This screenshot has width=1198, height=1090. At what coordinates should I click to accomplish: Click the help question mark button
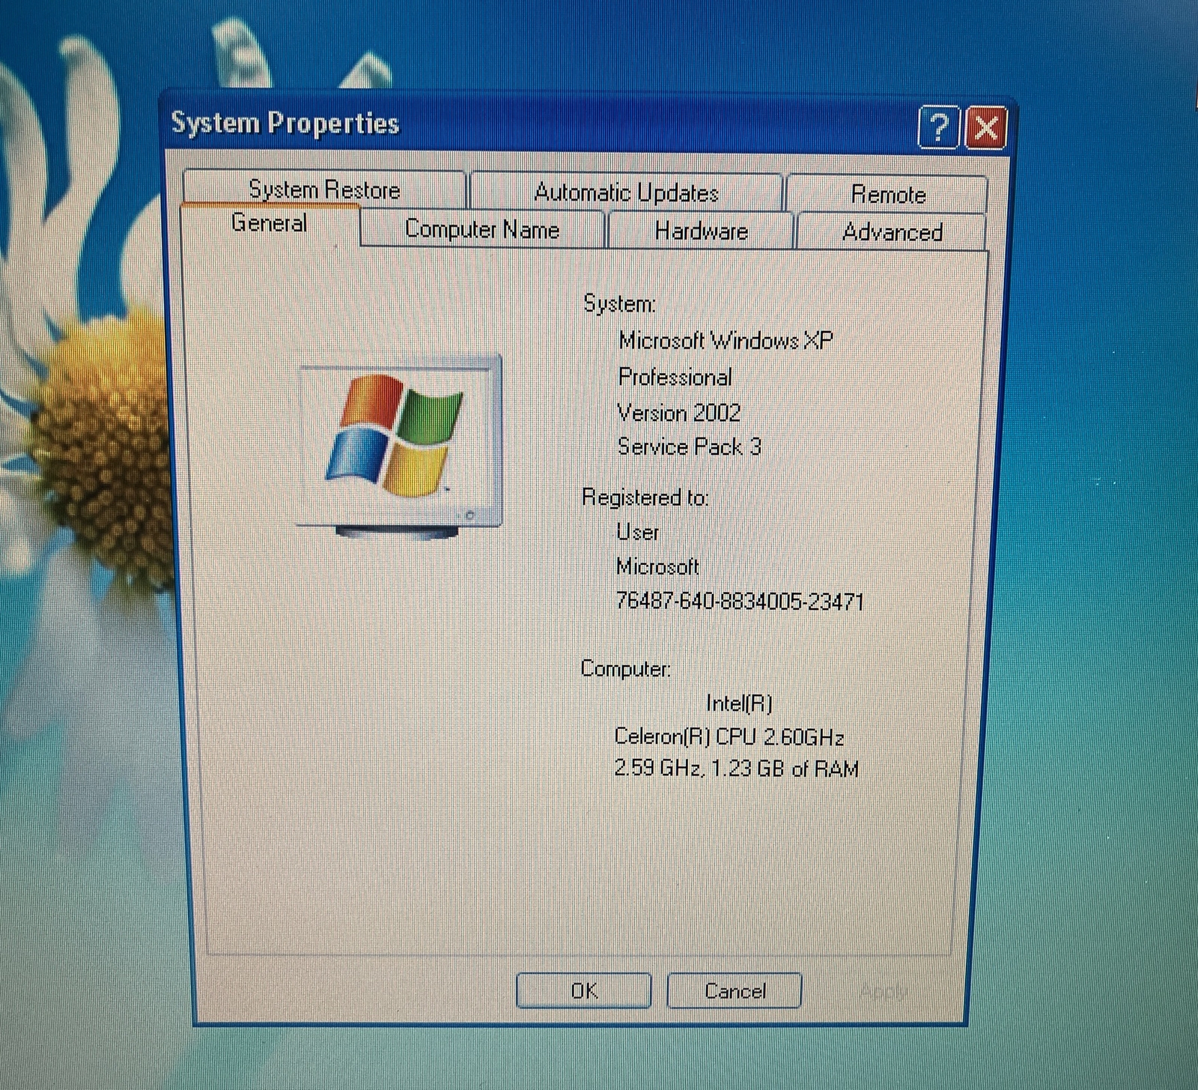coord(938,128)
